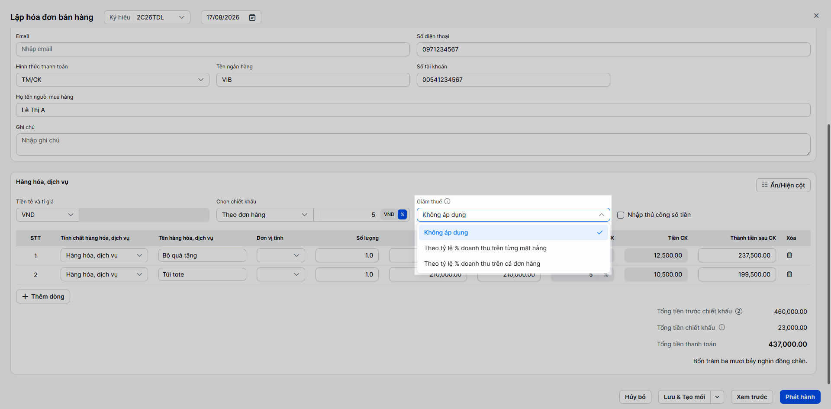Viewport: 831px width, 409px height.
Task: Open the VND currency dropdown
Action: [x=48, y=215]
